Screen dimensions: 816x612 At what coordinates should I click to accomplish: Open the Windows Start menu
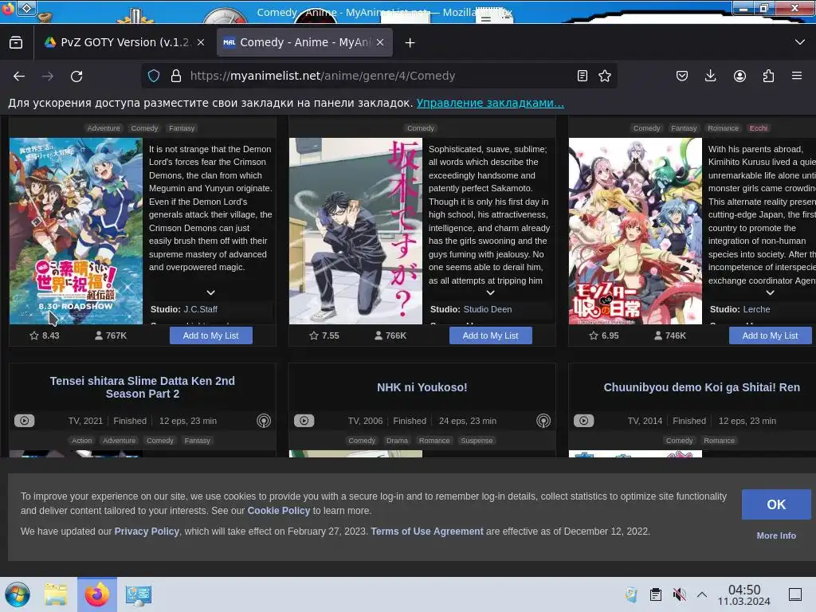click(x=18, y=594)
